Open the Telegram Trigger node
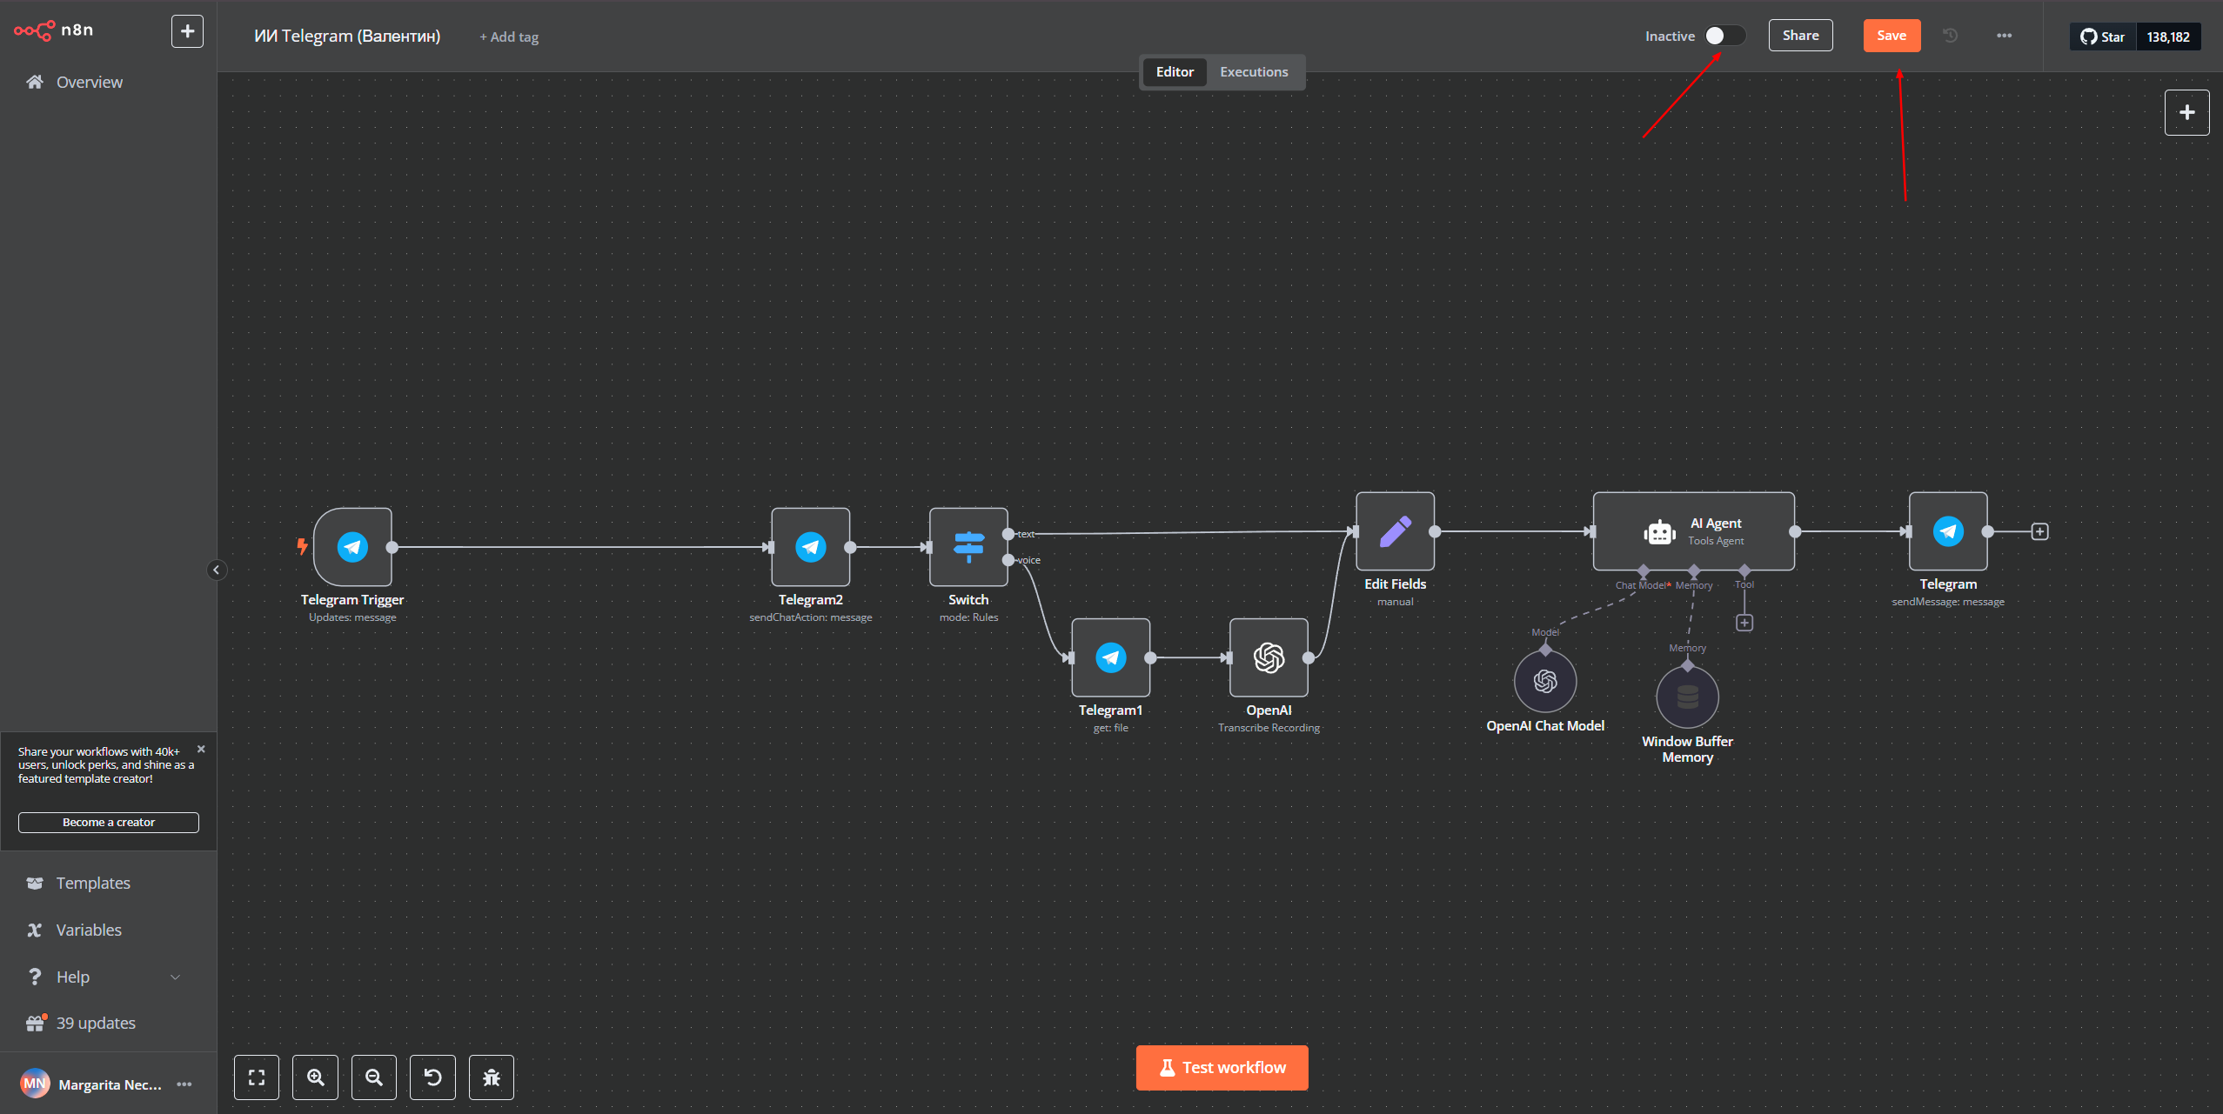 click(x=352, y=547)
